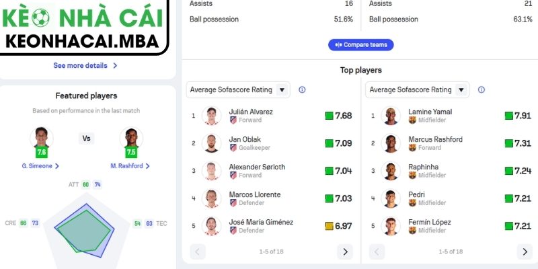
Task: Click the Atlético club badge under Jan Oblak
Action: 233,147
